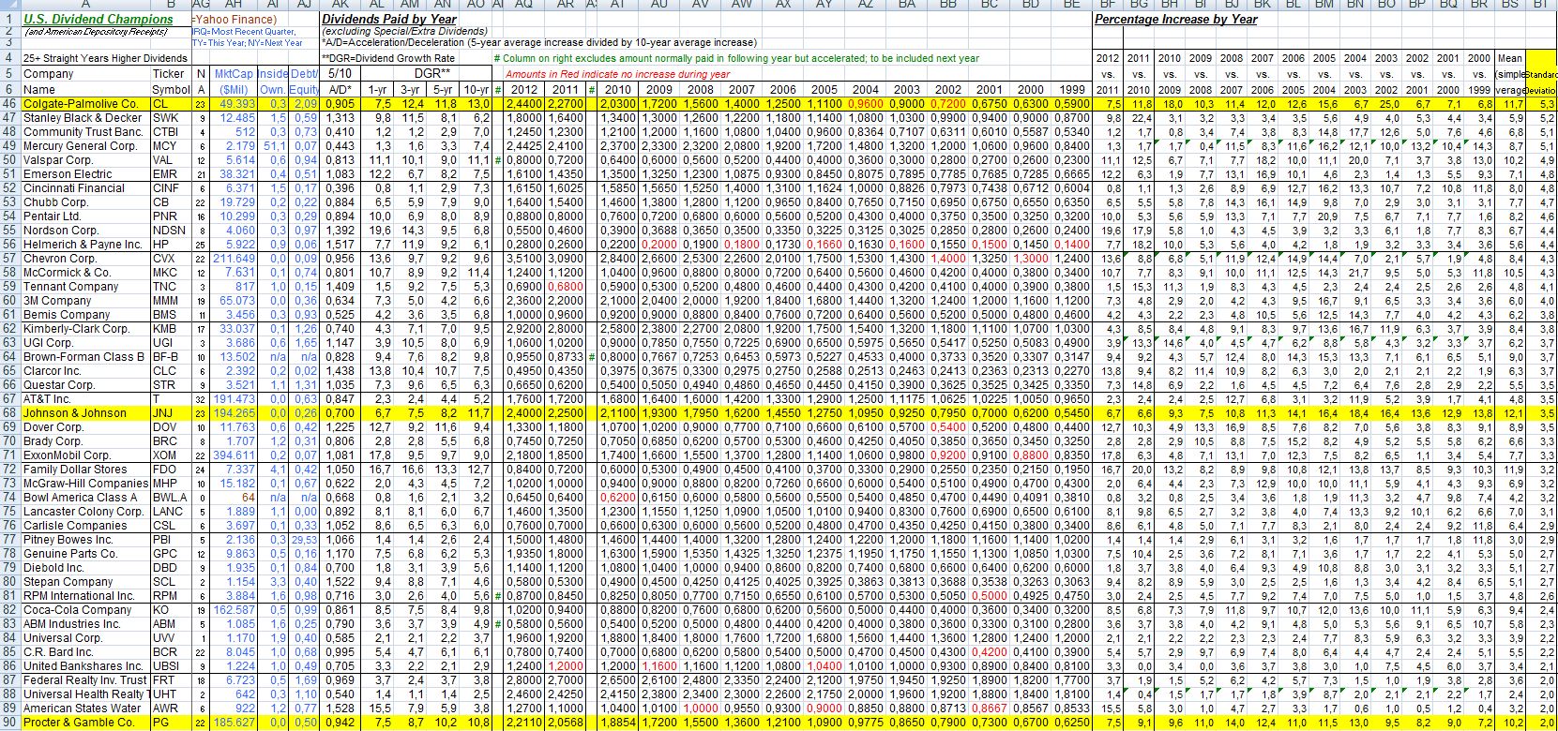Select the 'Federal Realty Inv. Trust' cell
The image size is (1558, 731).
85,680
